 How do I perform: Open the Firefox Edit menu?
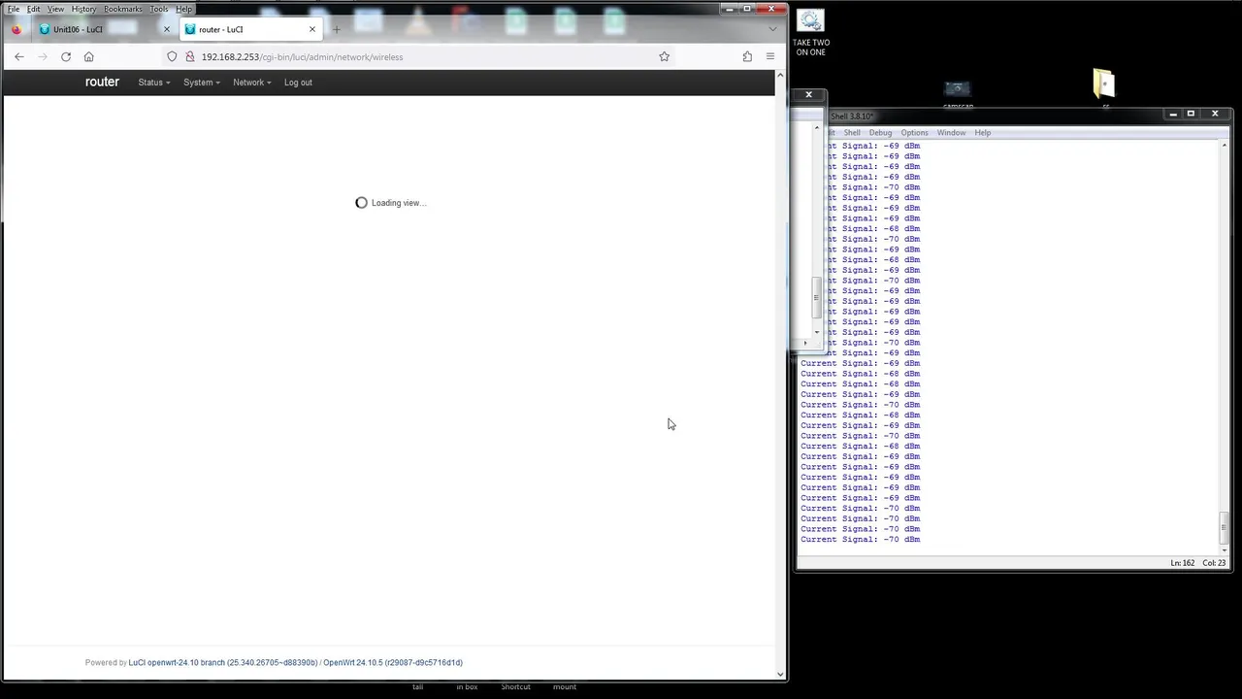click(x=33, y=9)
